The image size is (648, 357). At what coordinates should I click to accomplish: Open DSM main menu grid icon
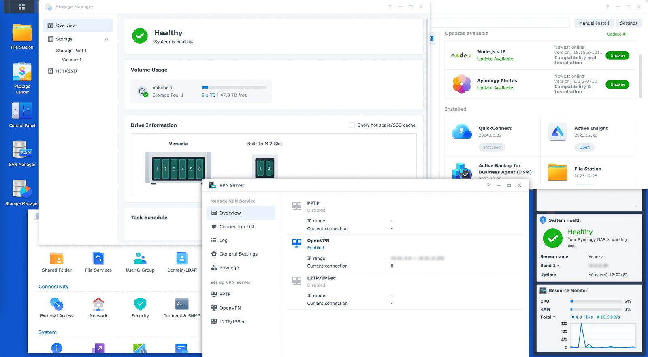[x=21, y=6]
